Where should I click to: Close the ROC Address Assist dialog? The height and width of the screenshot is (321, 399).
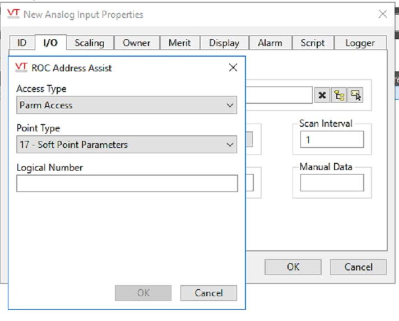click(233, 68)
